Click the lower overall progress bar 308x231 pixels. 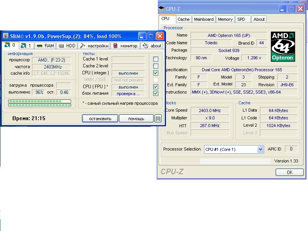(40, 105)
